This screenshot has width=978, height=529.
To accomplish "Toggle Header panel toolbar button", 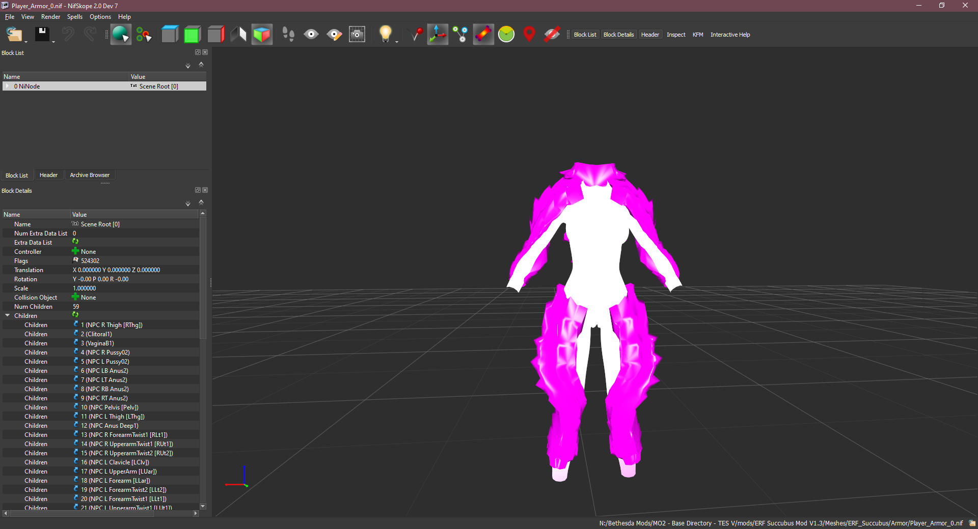I will [x=650, y=35].
